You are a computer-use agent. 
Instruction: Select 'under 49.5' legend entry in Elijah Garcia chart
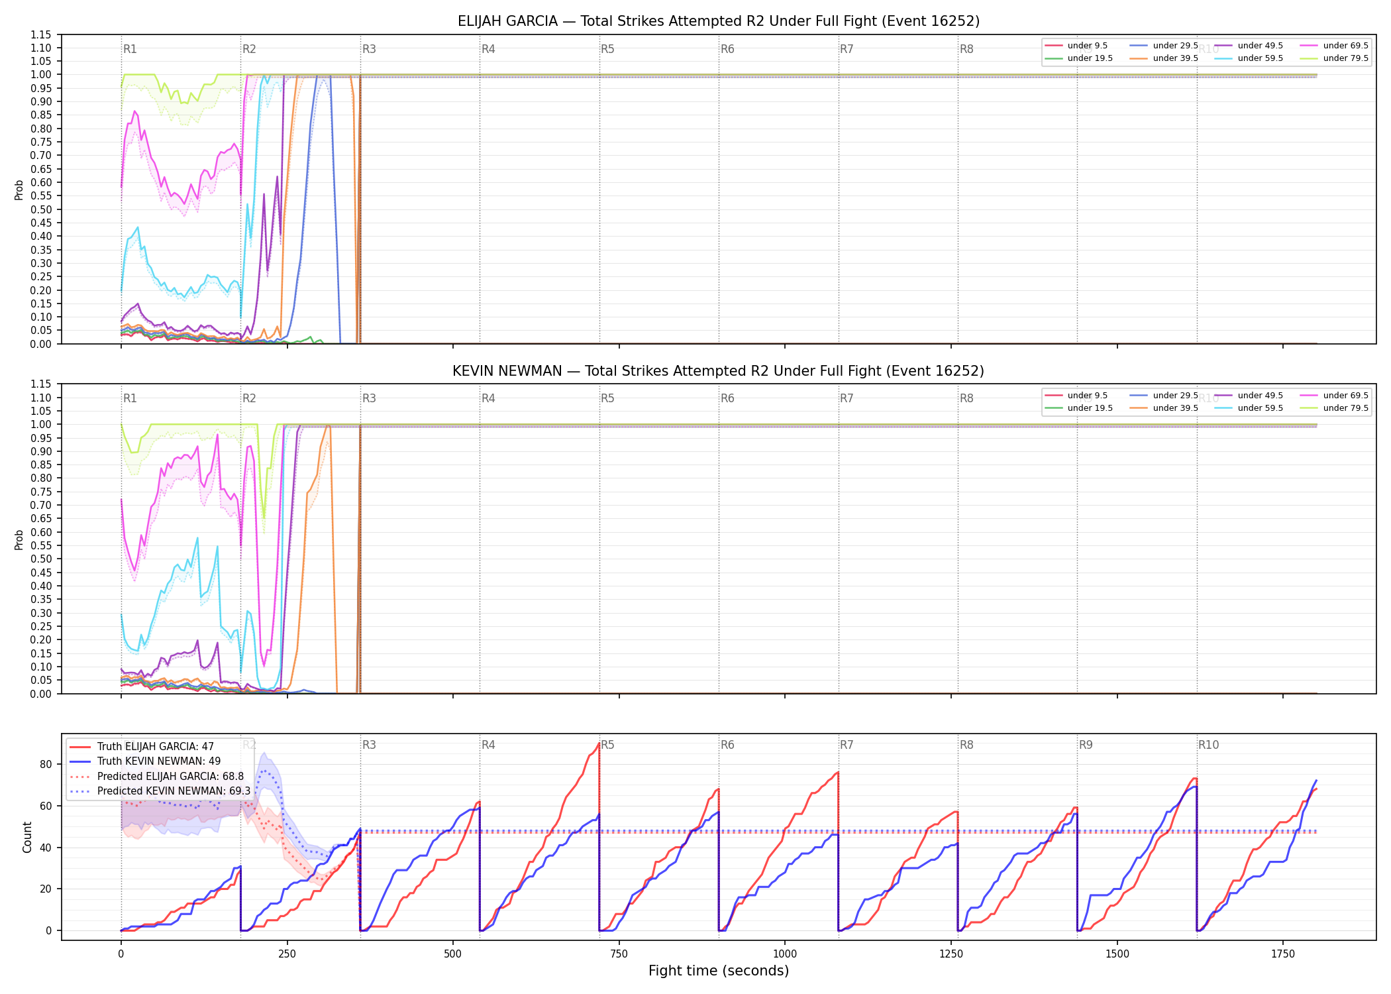1249,46
